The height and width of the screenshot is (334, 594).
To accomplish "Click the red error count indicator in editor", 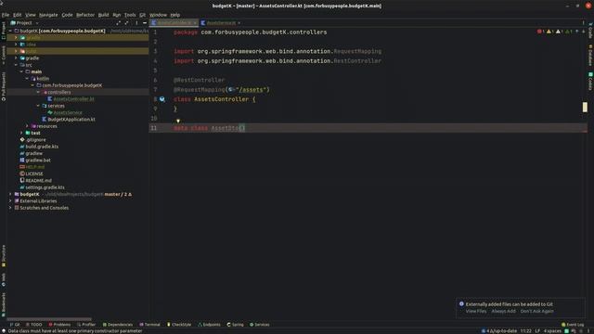I will (540, 32).
